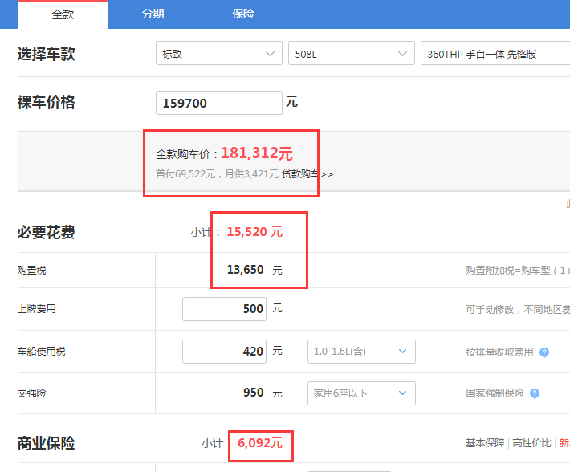Click help icon beside 按排量收取费用
The width and height of the screenshot is (570, 472).
pos(544,352)
